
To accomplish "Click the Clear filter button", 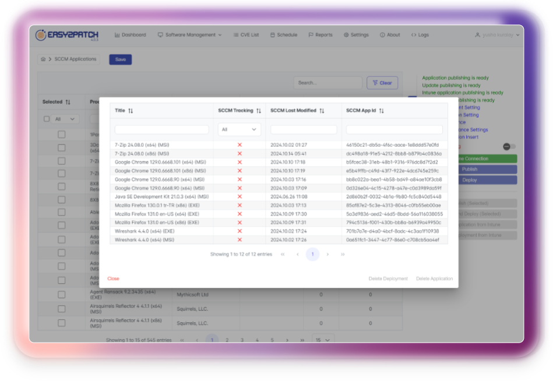I will [382, 83].
